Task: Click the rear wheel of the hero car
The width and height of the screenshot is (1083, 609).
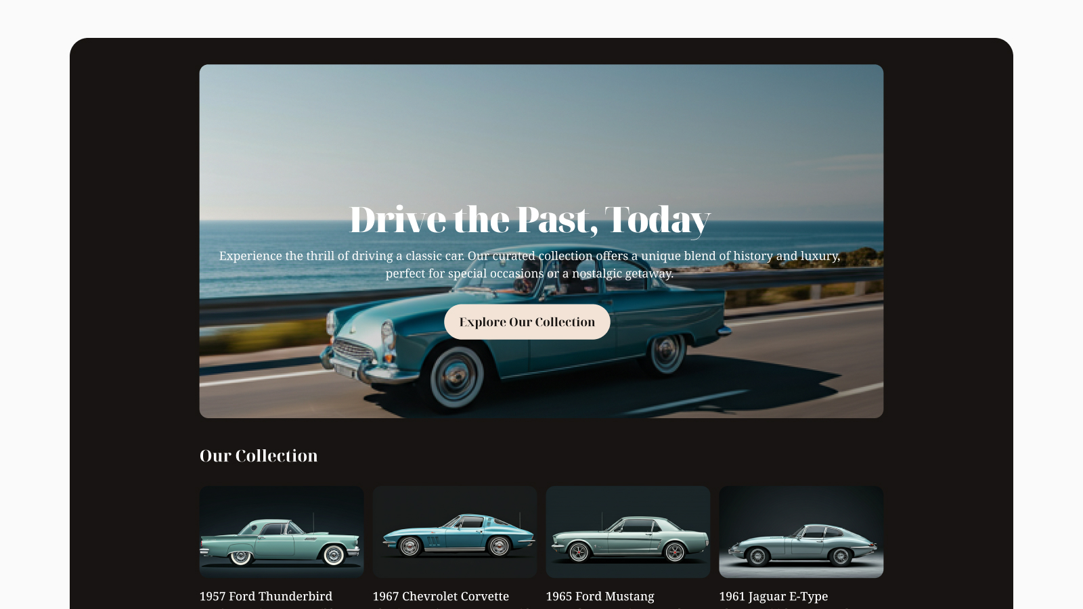Action: [667, 351]
